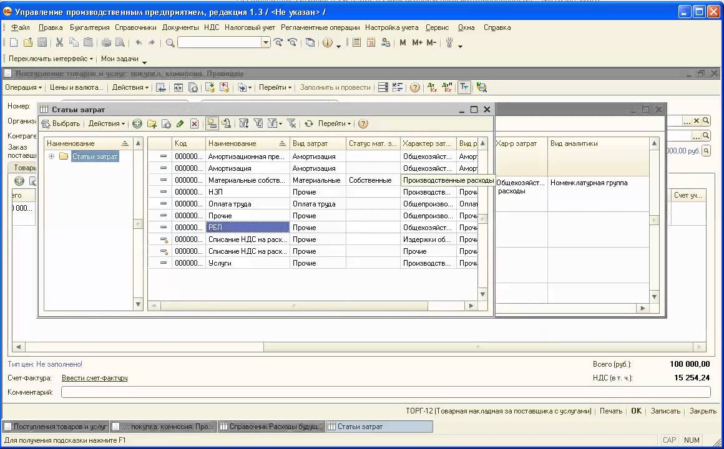Toggle the Тт button in document toolbar

point(464,87)
